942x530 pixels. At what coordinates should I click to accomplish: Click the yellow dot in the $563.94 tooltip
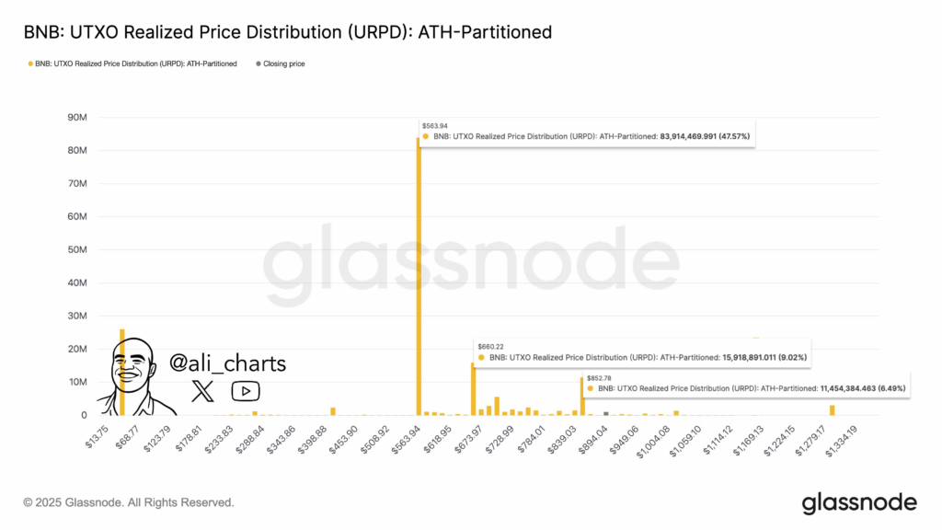click(x=426, y=136)
